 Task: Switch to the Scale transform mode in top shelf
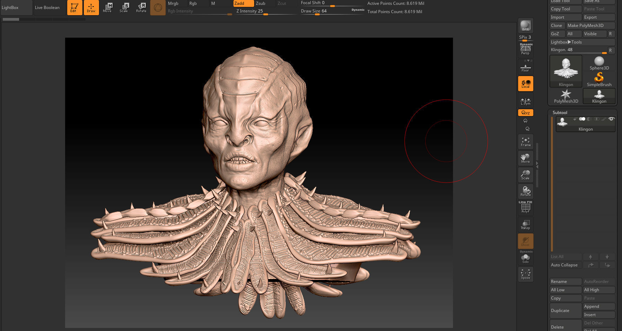click(124, 8)
